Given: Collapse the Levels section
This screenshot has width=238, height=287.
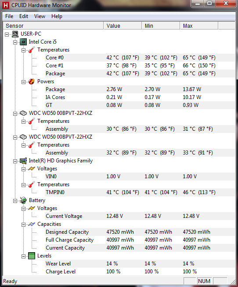Looking at the screenshot, I should 23,256.
